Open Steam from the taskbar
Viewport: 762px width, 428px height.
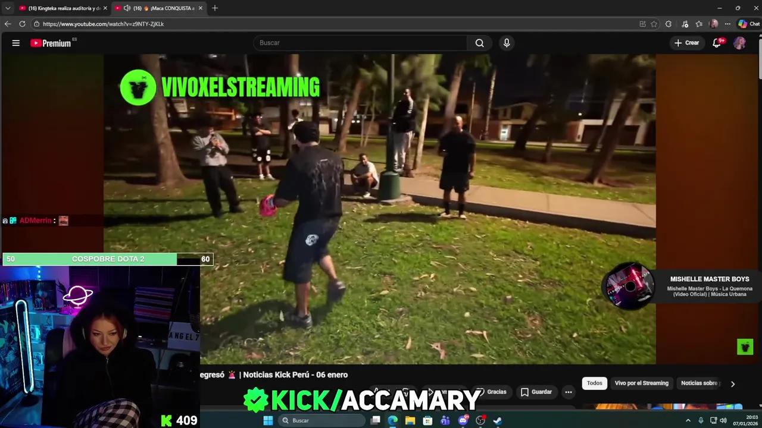coord(498,420)
